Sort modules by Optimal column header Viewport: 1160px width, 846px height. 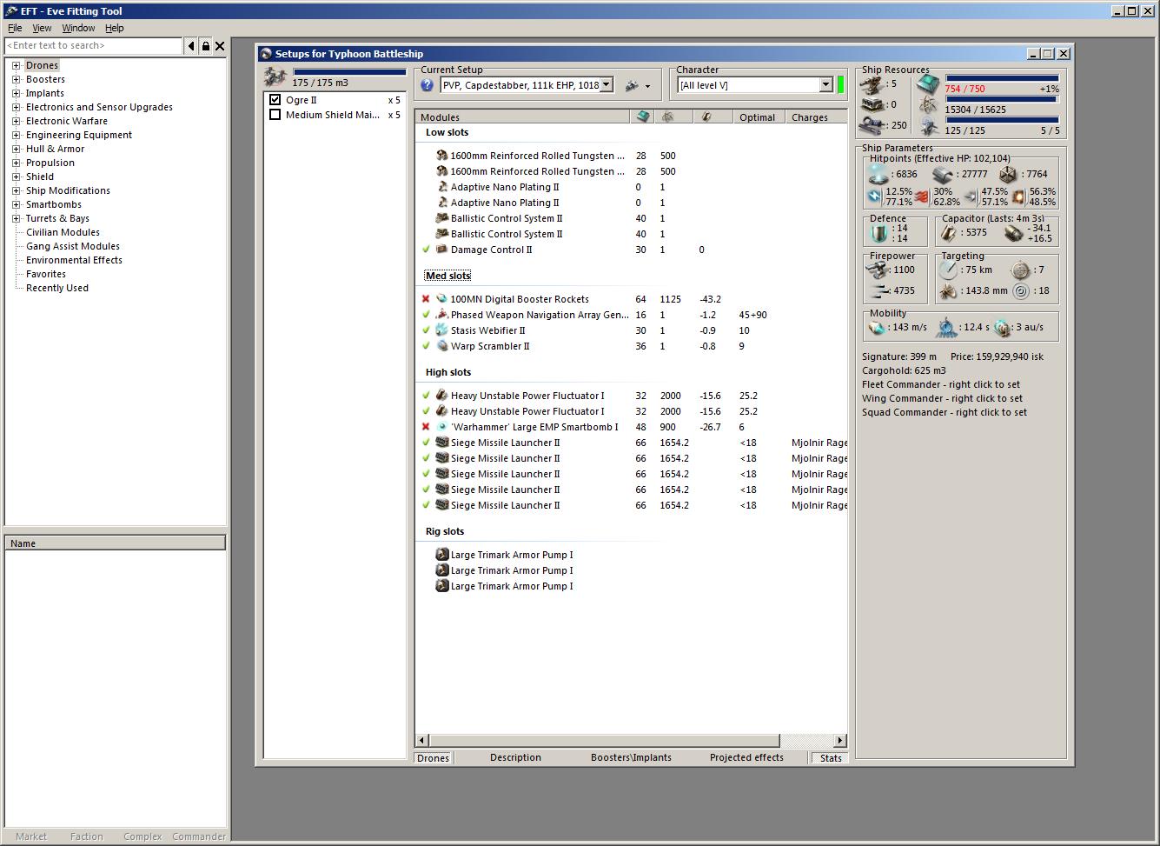click(757, 117)
